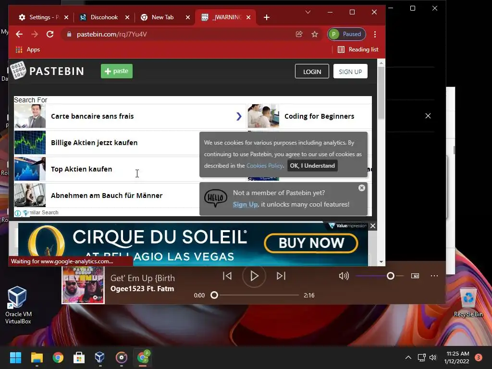This screenshot has height=369, width=492.
Task: Go back to the previous page in Chrome
Action: click(x=19, y=34)
